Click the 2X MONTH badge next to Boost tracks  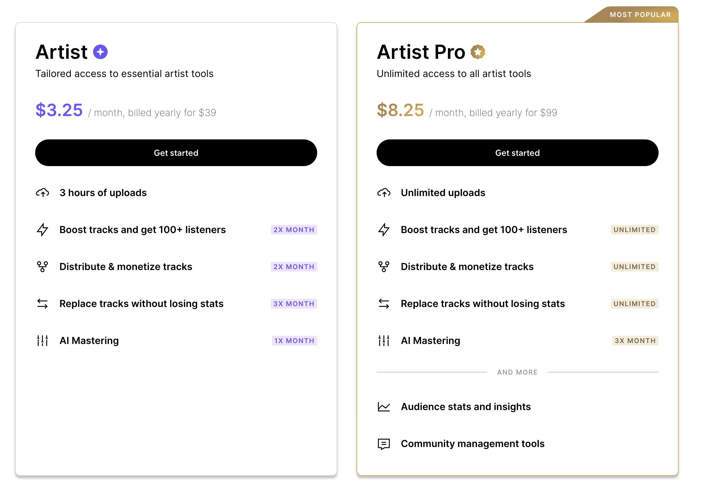coord(294,229)
